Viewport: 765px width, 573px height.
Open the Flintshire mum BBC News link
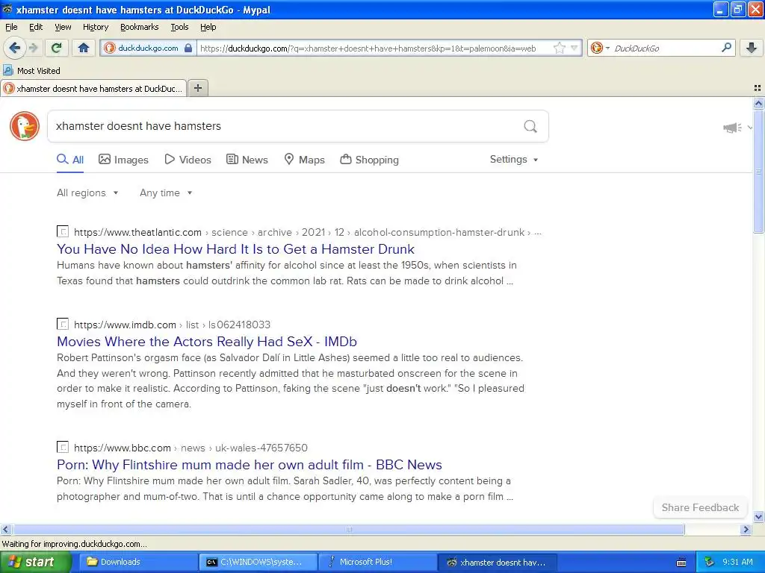pyautogui.click(x=250, y=465)
